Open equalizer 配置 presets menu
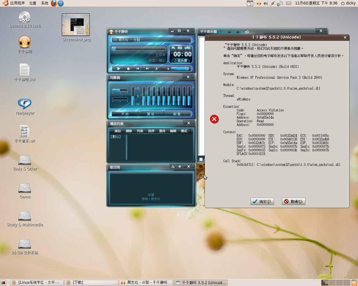The image size is (358, 286). 177,114
